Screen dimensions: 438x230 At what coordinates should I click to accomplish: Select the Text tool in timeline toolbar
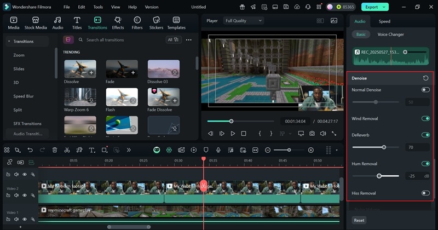click(91, 150)
